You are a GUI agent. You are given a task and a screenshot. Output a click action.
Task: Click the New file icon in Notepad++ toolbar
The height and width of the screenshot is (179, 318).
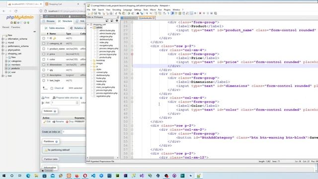88,13
